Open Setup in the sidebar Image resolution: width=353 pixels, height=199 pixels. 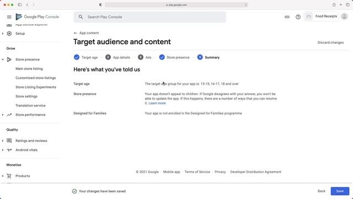pyautogui.click(x=20, y=33)
